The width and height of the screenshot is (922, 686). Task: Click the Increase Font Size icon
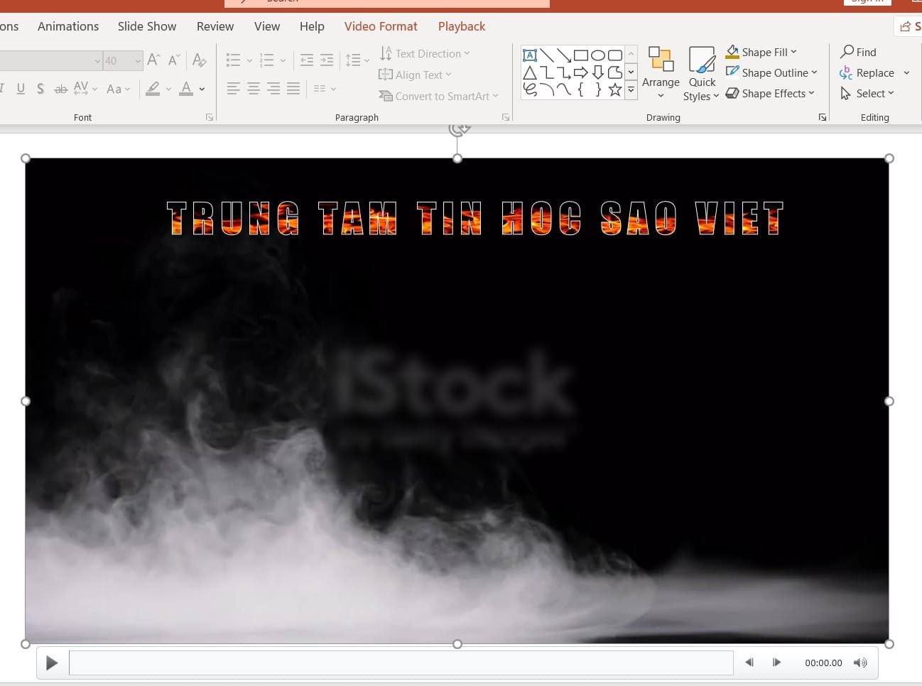(x=153, y=60)
